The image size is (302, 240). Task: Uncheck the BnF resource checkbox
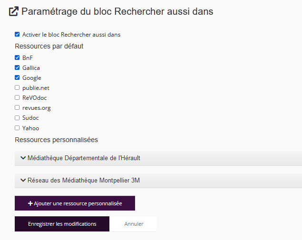tap(17, 58)
